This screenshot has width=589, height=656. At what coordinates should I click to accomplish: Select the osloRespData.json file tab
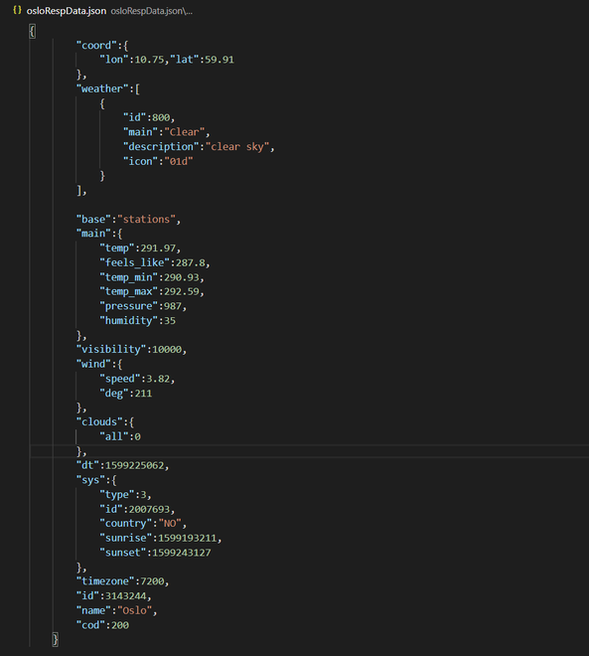tap(66, 11)
